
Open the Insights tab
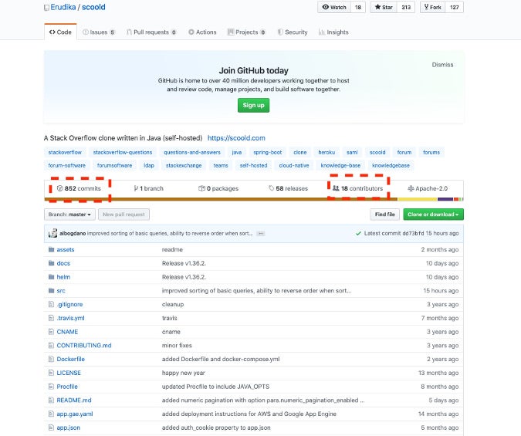click(333, 32)
